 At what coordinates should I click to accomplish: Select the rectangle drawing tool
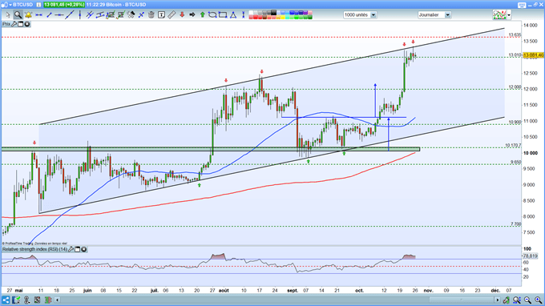[223, 14]
